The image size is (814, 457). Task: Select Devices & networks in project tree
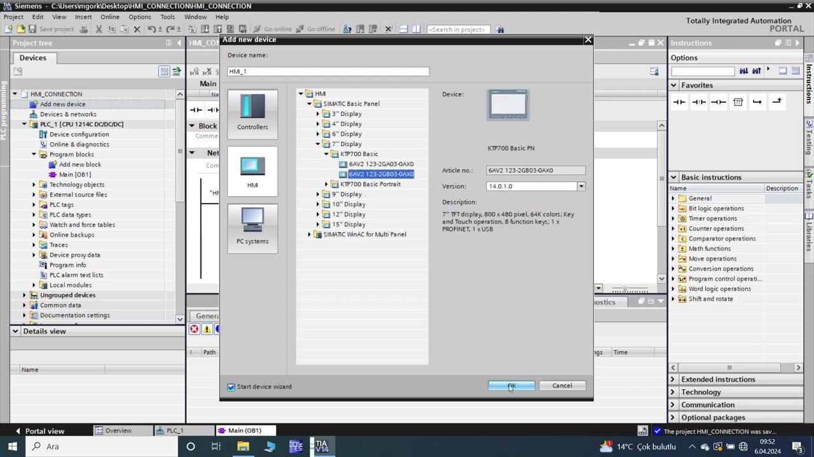(x=68, y=114)
